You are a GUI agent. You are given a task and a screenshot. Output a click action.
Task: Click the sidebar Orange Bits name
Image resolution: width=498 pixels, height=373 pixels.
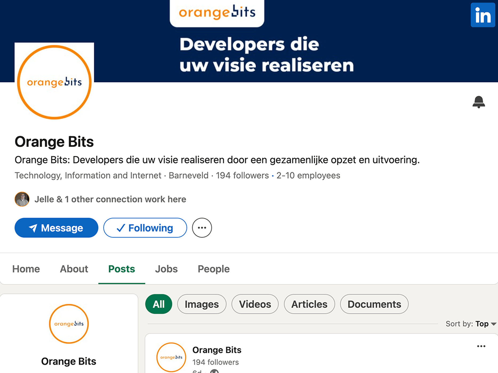pyautogui.click(x=69, y=362)
